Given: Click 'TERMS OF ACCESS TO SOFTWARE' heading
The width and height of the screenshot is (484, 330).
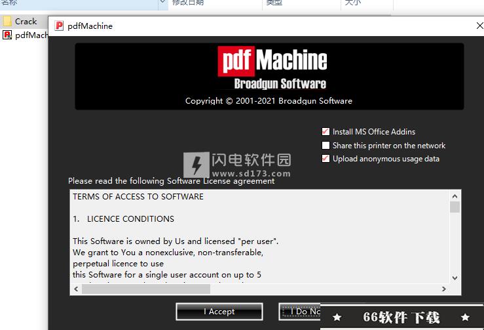Looking at the screenshot, I should click(x=138, y=197).
